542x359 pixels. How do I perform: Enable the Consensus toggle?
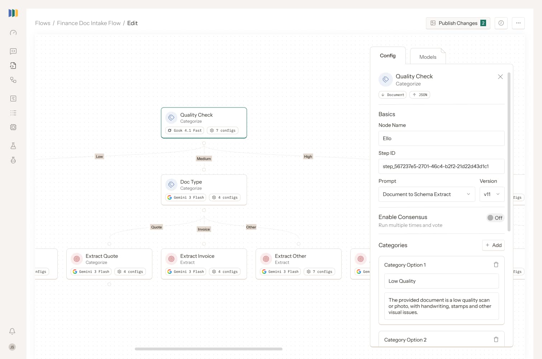495,217
